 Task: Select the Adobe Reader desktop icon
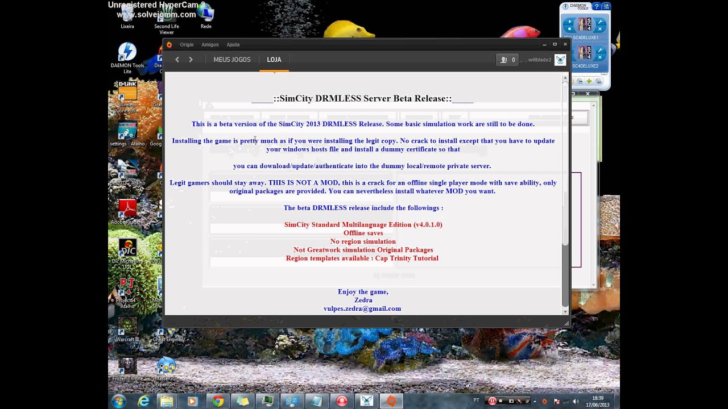127,211
